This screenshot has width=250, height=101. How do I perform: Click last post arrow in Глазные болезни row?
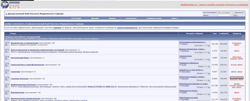point(209,80)
